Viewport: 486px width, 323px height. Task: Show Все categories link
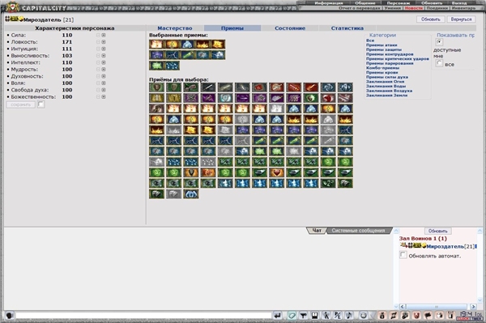click(370, 40)
